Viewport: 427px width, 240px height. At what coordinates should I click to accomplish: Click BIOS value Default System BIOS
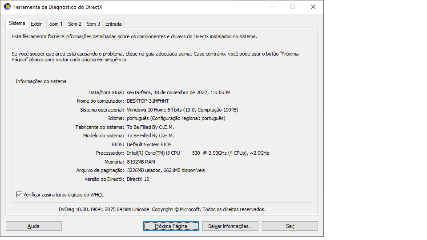[x=149, y=144]
